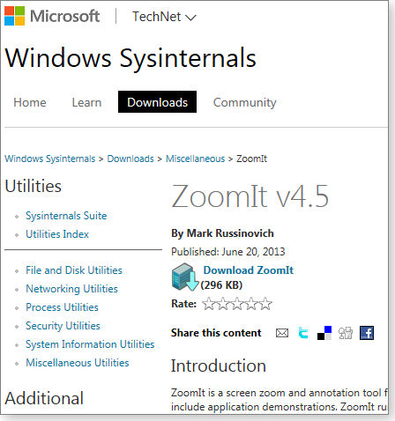Share on Facebook icon
The height and width of the screenshot is (421, 395).
pos(367,333)
